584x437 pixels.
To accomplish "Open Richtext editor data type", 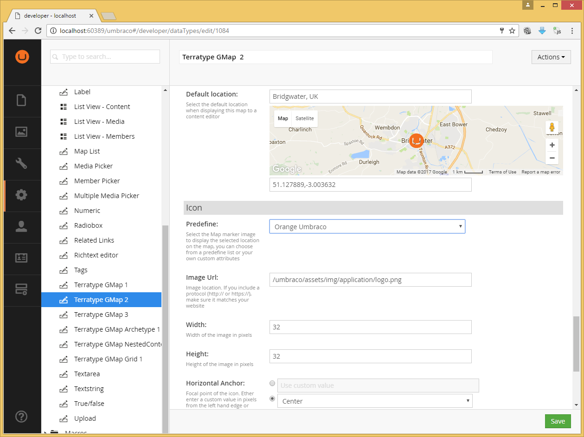I will [96, 255].
